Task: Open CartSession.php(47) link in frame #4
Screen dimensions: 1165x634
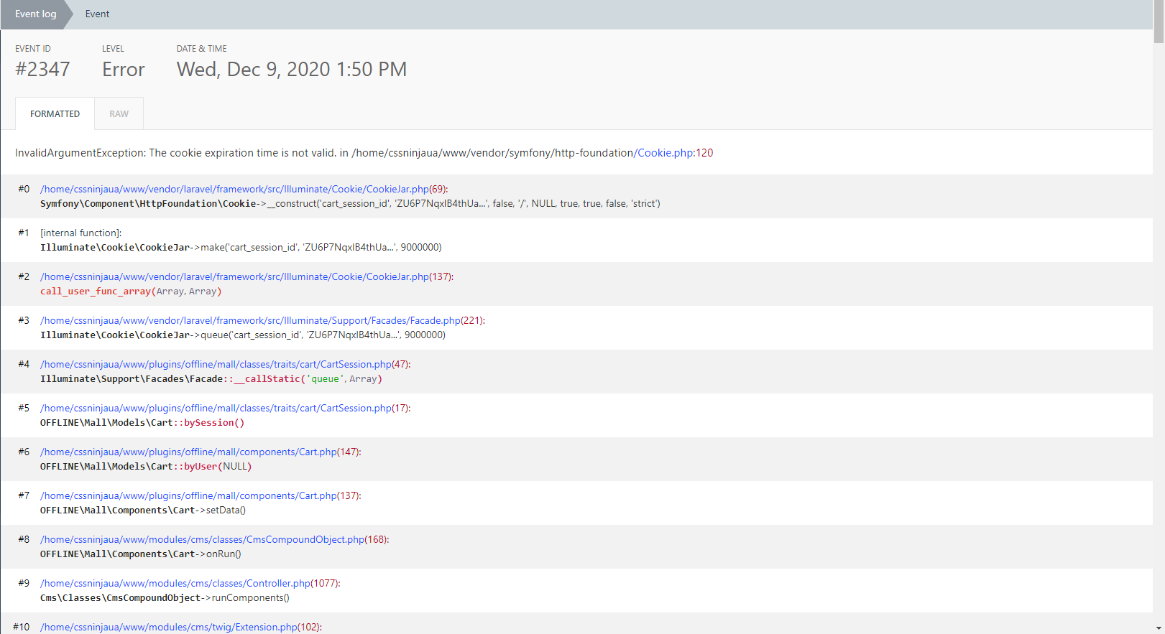Action: [225, 365]
